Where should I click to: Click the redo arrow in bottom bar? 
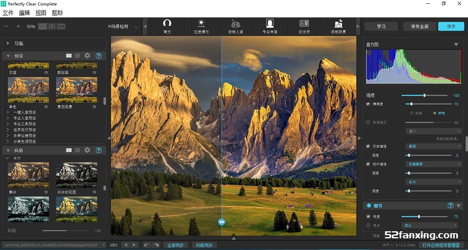[156, 245]
